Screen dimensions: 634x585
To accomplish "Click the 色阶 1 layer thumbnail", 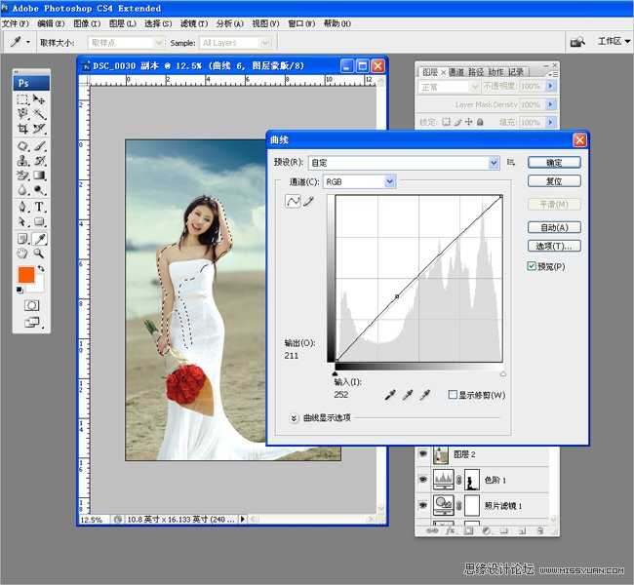I will 445,479.
